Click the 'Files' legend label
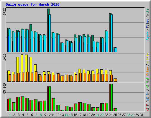This screenshot has width=151, height=118. 148,24
